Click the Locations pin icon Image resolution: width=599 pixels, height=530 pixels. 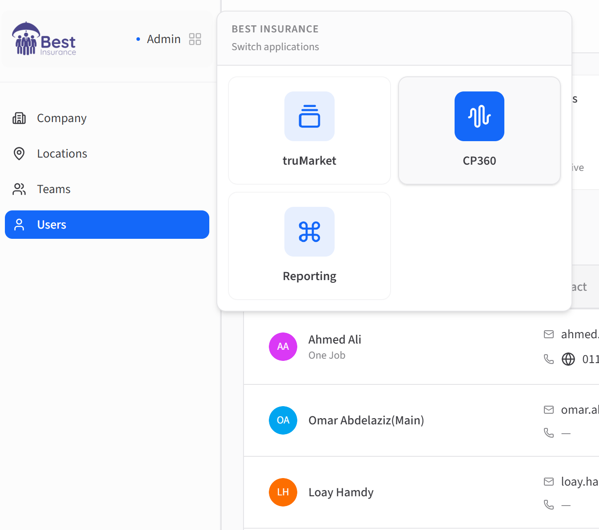point(19,154)
